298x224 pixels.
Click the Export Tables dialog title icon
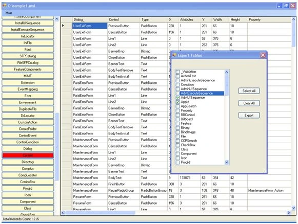(x=174, y=55)
